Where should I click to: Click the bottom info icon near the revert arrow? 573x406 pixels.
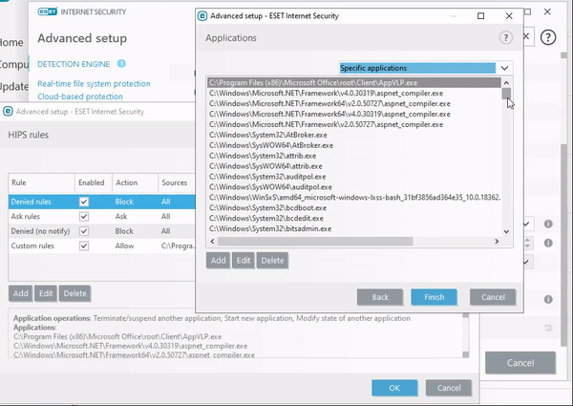click(548, 299)
